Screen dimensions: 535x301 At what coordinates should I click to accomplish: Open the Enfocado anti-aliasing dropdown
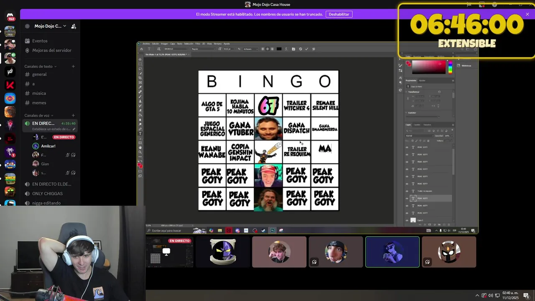coord(251,49)
